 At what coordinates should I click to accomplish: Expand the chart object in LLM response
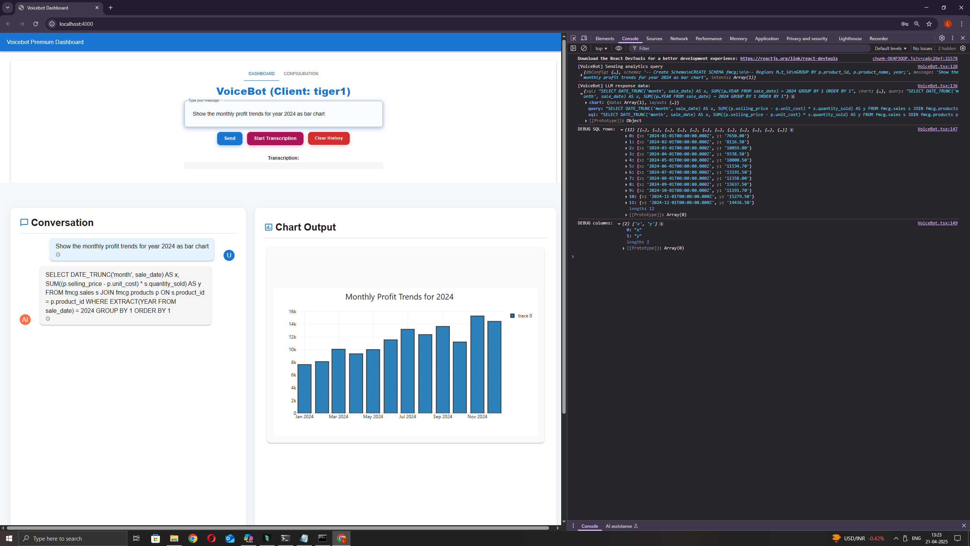point(586,103)
